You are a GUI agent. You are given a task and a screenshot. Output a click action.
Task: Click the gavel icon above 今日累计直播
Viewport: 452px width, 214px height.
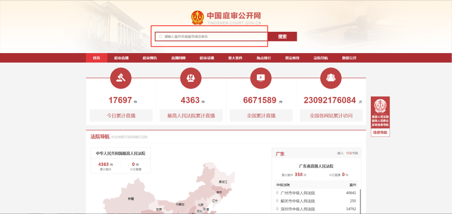121,78
